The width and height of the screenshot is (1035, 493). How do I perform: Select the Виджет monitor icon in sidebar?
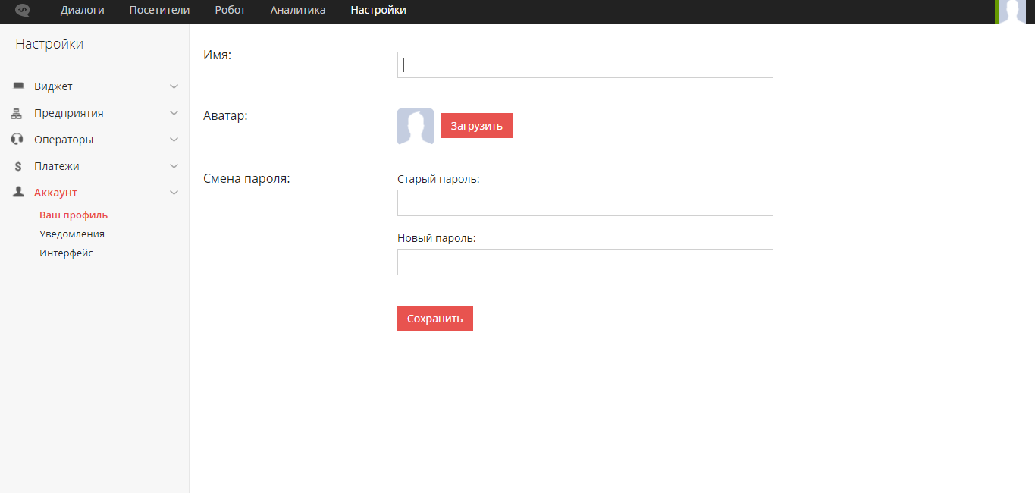click(17, 86)
